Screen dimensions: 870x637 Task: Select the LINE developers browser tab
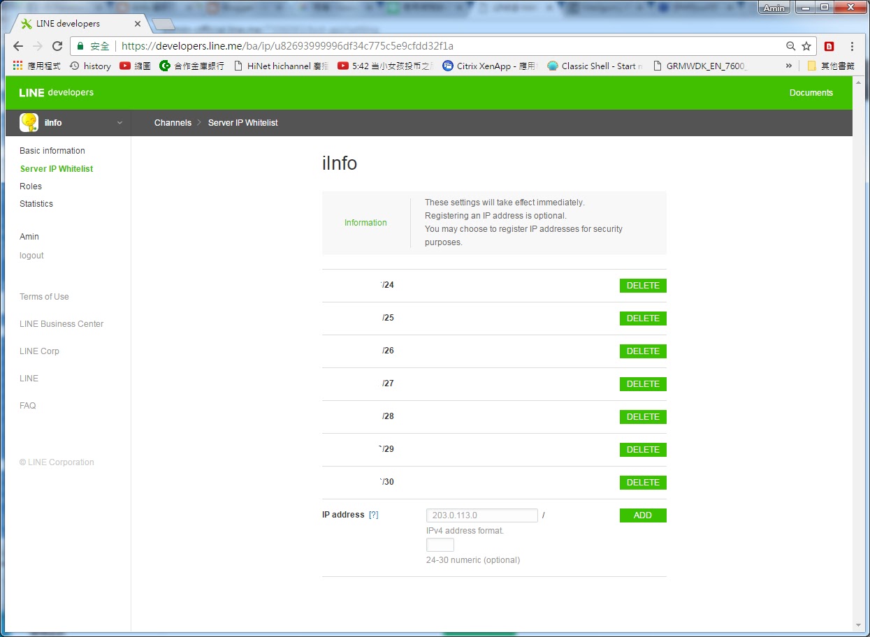coord(78,24)
